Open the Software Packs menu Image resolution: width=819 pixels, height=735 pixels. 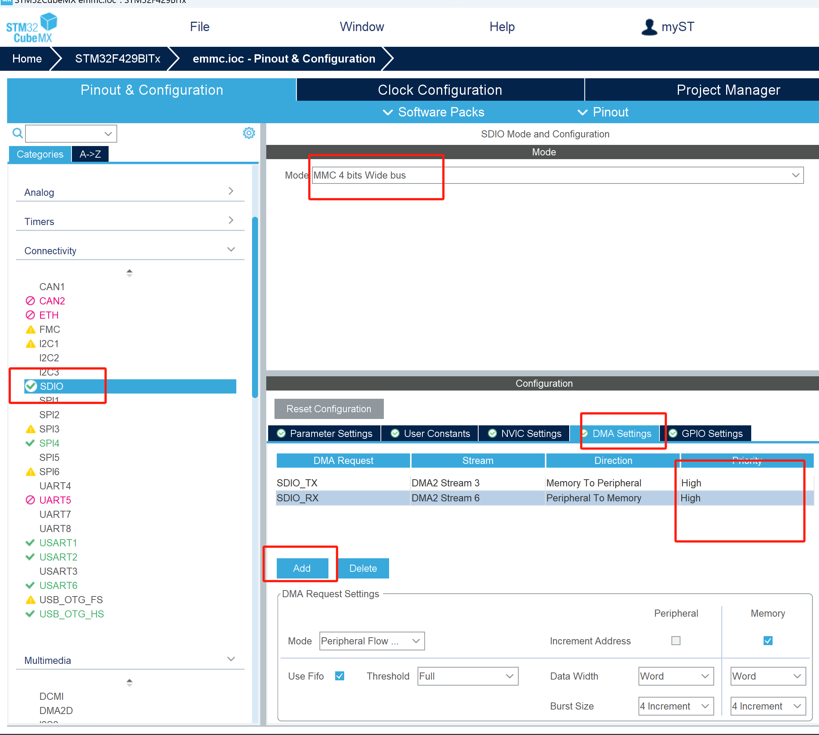tap(433, 112)
